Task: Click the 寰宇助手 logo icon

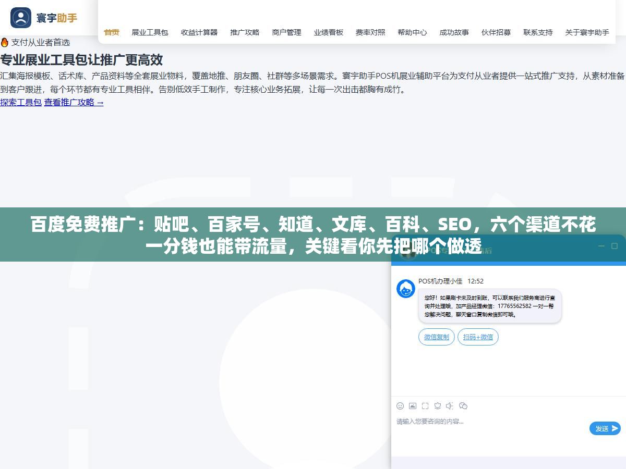Action: 21,18
